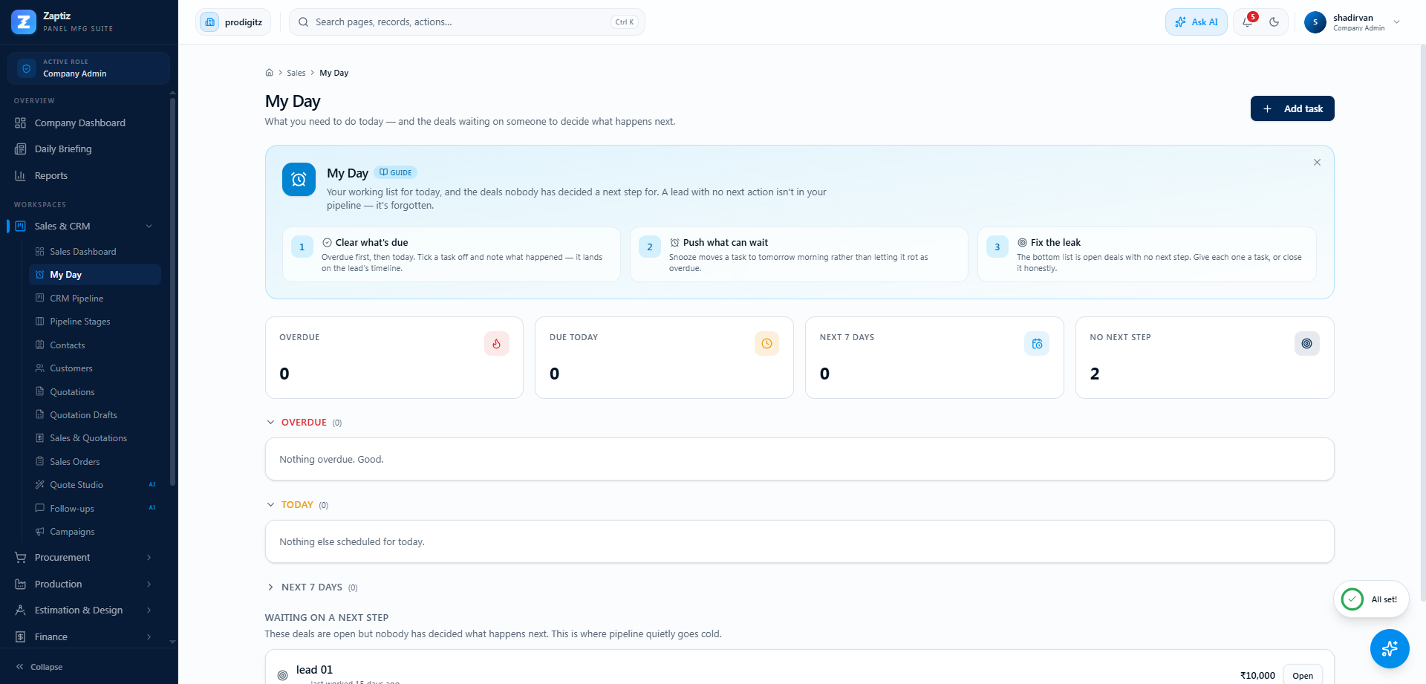Open Sales Dashboard

point(95,252)
